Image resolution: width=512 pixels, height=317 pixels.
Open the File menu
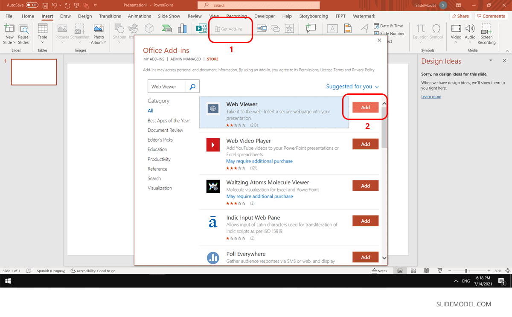(9, 16)
